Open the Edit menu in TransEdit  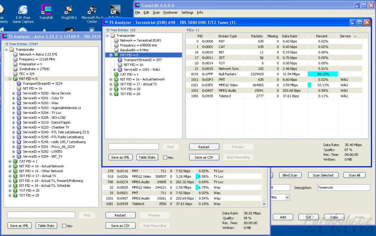(146, 12)
